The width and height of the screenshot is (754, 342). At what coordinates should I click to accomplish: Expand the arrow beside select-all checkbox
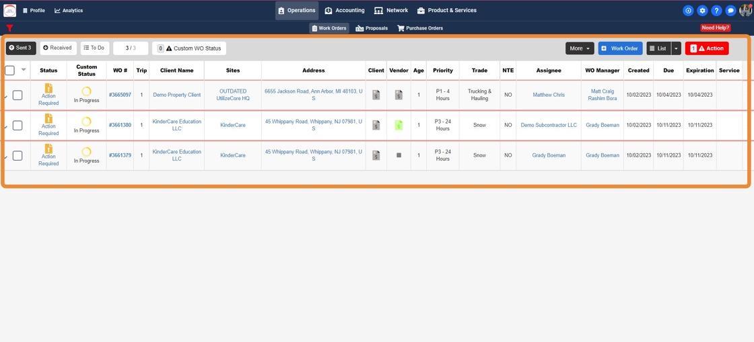point(24,70)
